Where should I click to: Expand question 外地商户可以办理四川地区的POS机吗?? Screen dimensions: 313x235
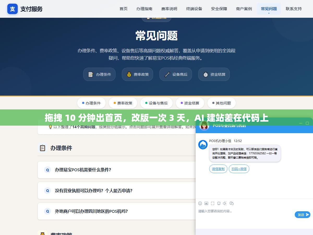pos(117,211)
